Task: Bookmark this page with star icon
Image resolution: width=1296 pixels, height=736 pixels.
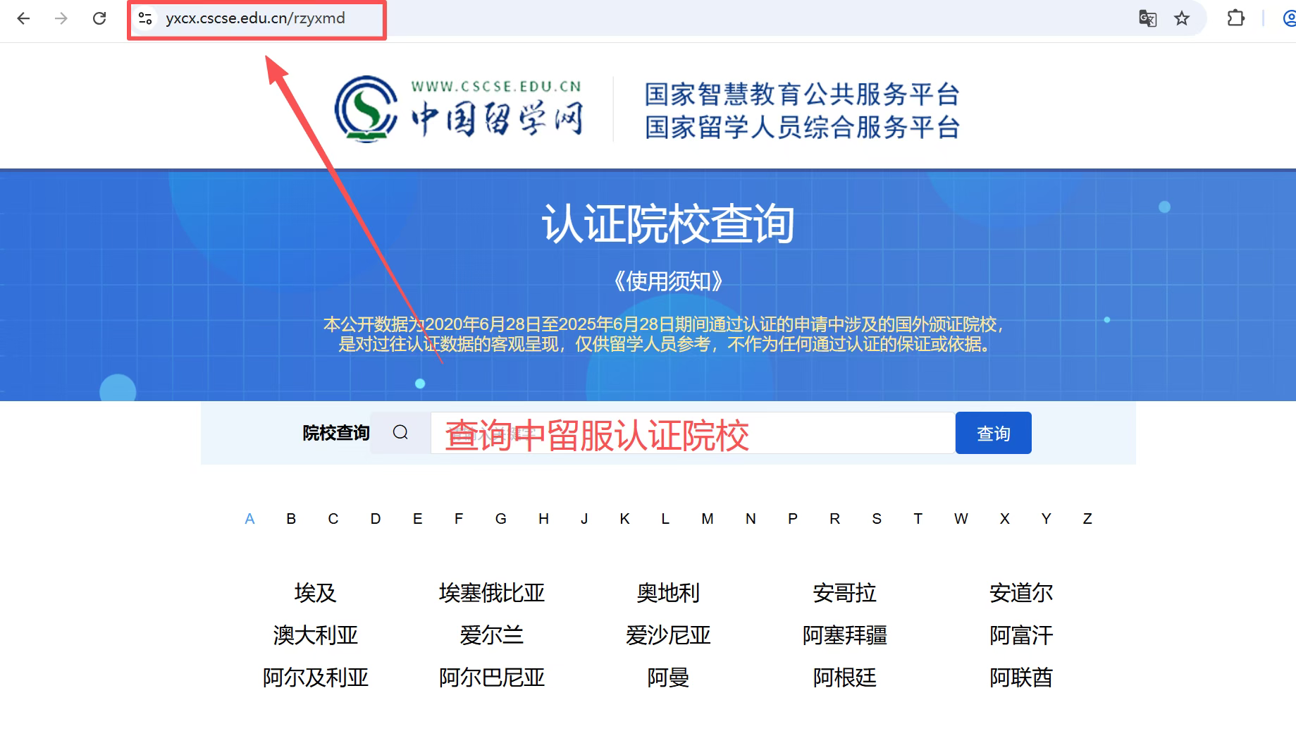Action: (x=1182, y=18)
